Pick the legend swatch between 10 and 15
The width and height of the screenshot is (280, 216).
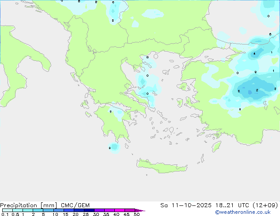point(59,210)
